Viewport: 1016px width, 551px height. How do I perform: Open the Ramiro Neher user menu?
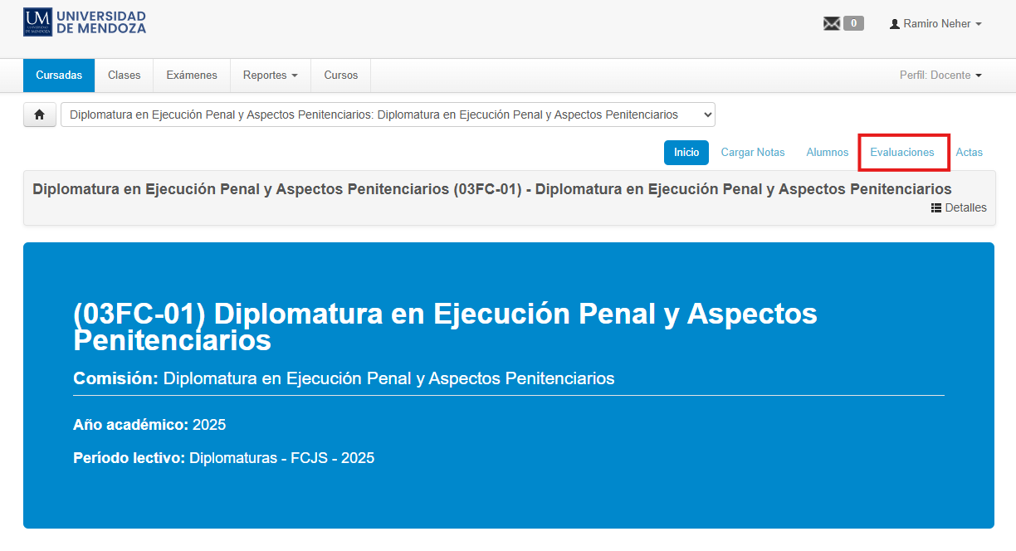(x=935, y=24)
